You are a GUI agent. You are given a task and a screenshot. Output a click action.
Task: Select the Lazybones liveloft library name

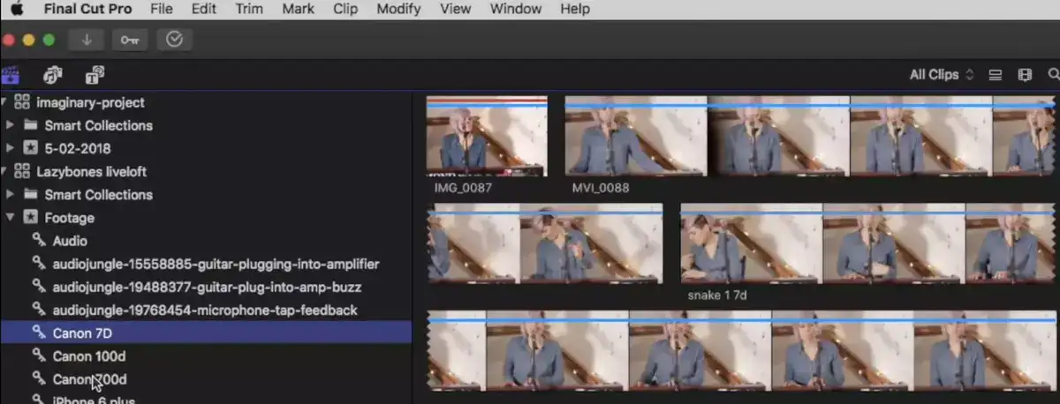pyautogui.click(x=92, y=171)
